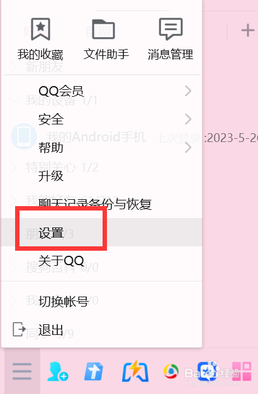Screen dimensions: 258x394
Task: Click the lightning bolt app icon
Action: pyautogui.click(x=135, y=371)
